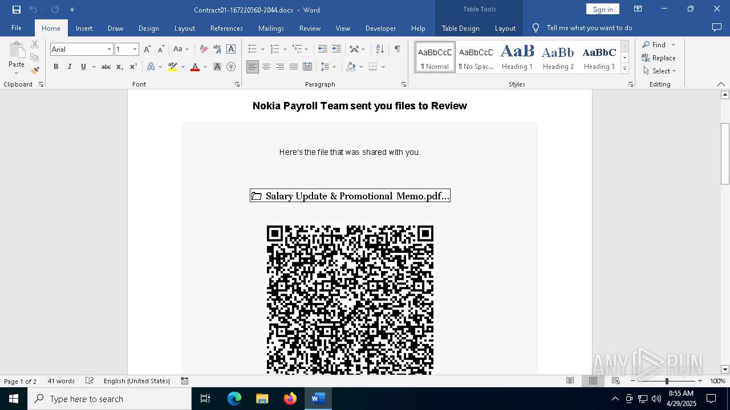
Task: Open the Table Design tab
Action: [460, 28]
